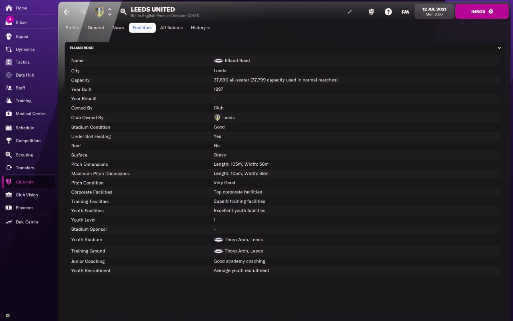Click the Youth Level label
The height and width of the screenshot is (321, 513).
tap(83, 220)
